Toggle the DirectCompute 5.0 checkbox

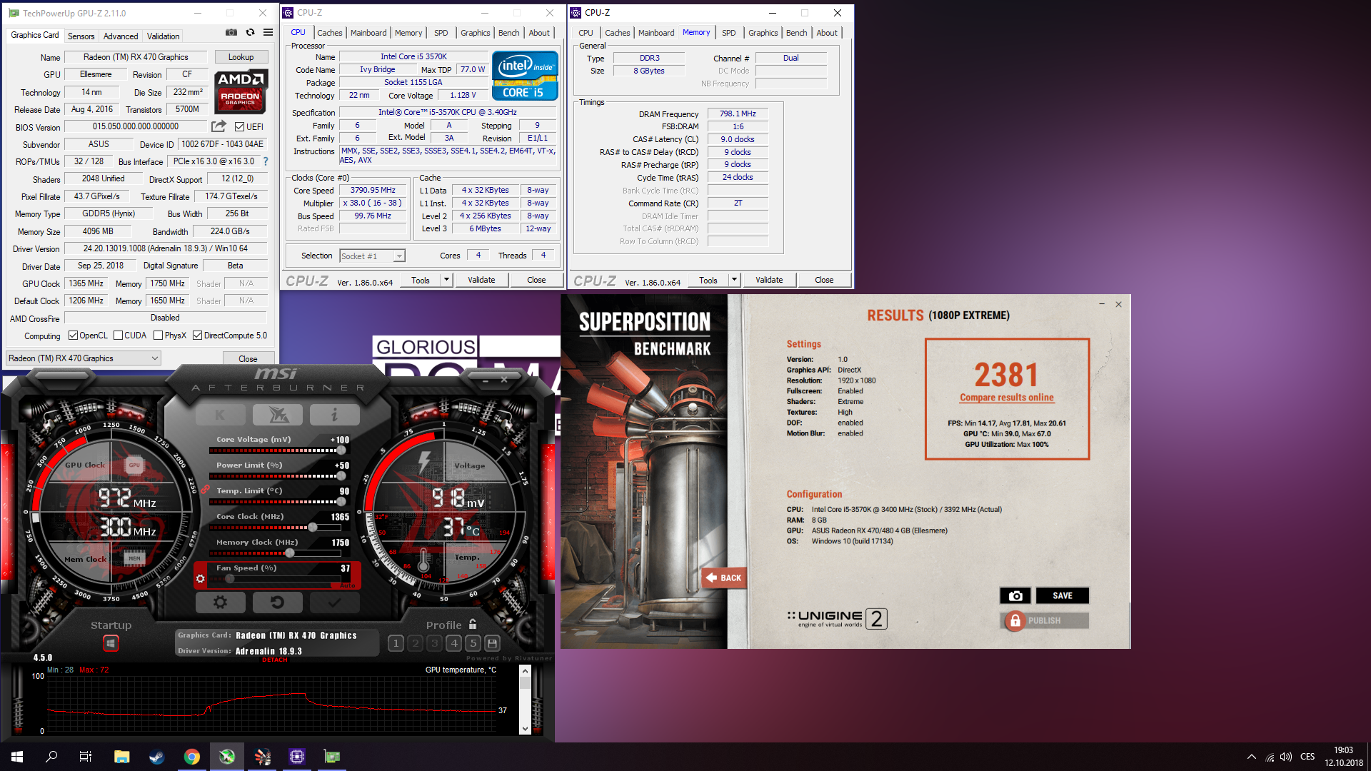click(197, 336)
